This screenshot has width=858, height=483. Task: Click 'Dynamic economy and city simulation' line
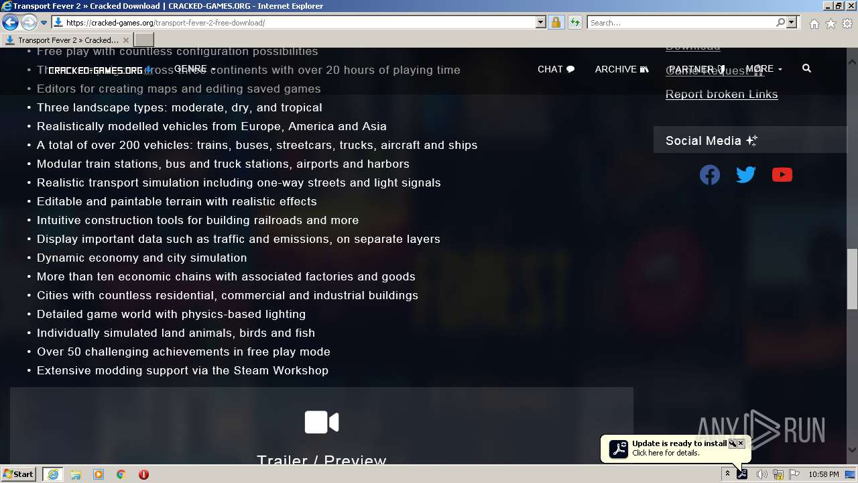141,258
